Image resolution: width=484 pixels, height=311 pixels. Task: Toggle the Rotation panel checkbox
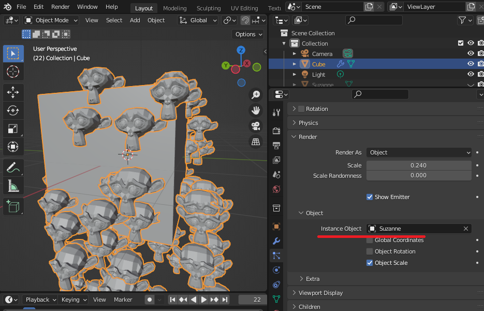pyautogui.click(x=301, y=109)
